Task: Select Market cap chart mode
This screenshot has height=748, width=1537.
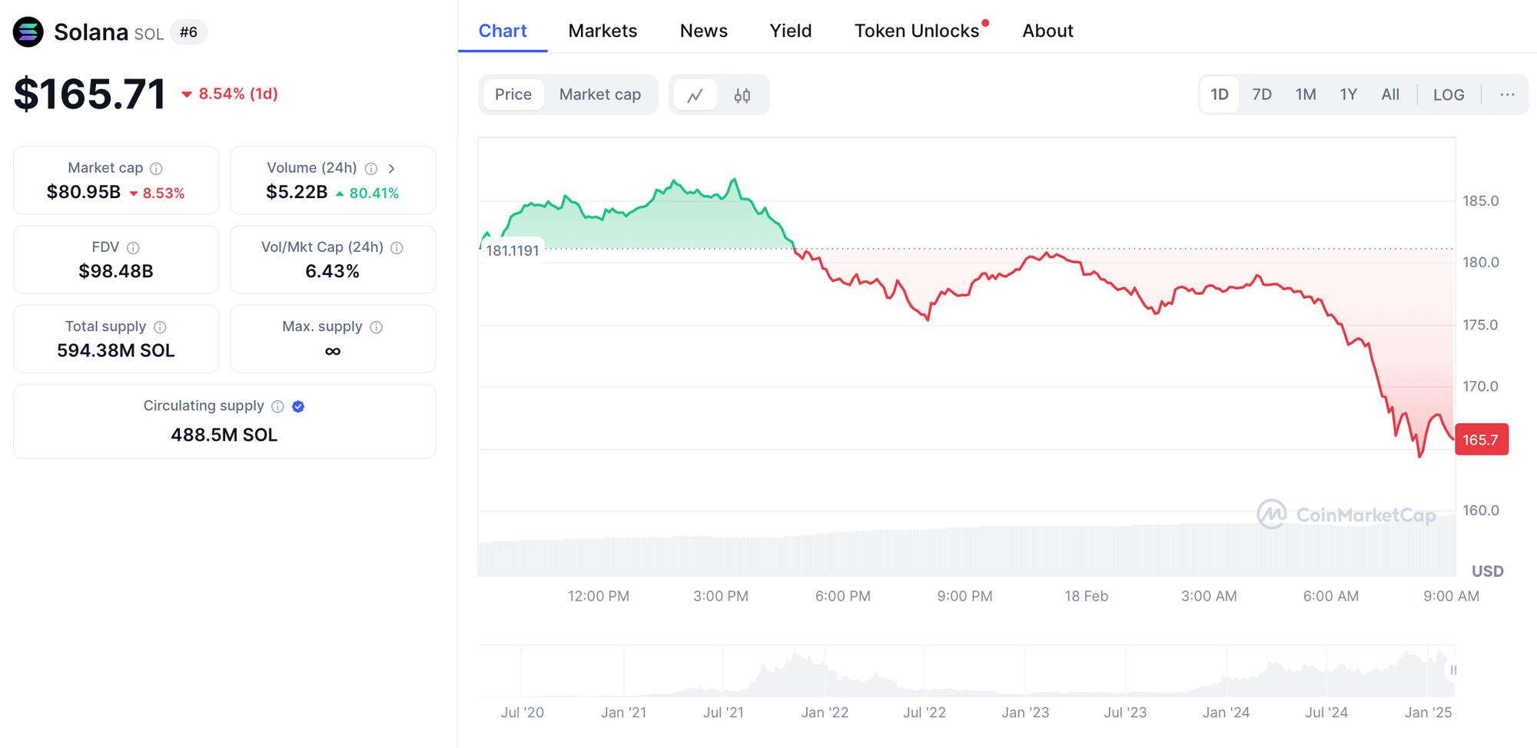Action: 600,94
